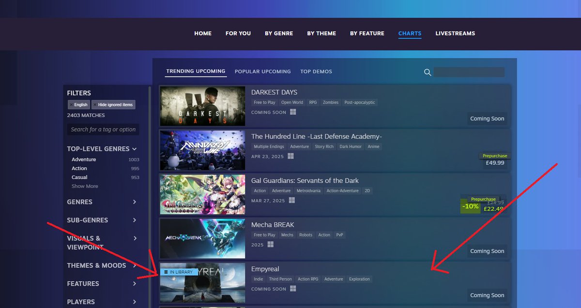
Task: Click Windows icon in Hundred Line row
Action: point(291,156)
